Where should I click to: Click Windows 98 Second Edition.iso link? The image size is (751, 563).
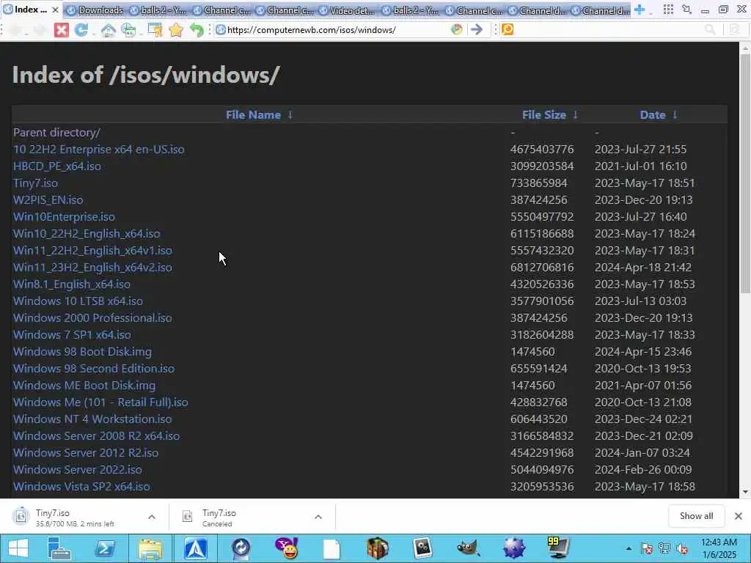point(94,369)
